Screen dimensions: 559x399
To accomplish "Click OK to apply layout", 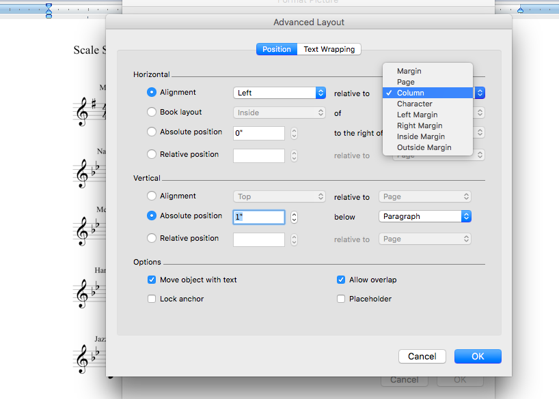I will pyautogui.click(x=478, y=356).
